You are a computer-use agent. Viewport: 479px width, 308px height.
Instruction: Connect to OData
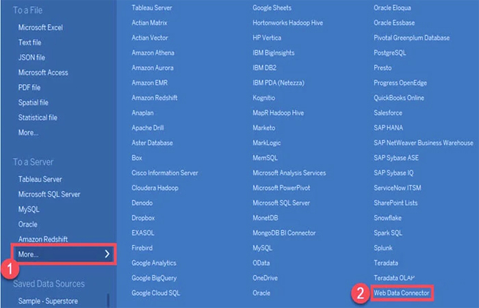pyautogui.click(x=261, y=263)
